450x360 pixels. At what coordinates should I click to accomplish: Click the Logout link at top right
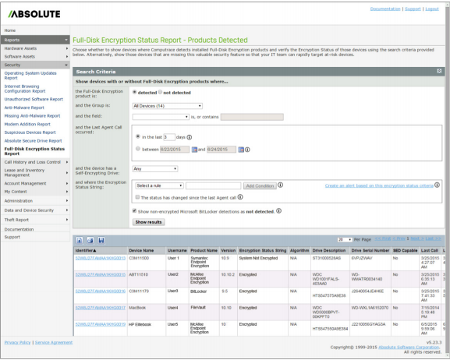pos(432,9)
